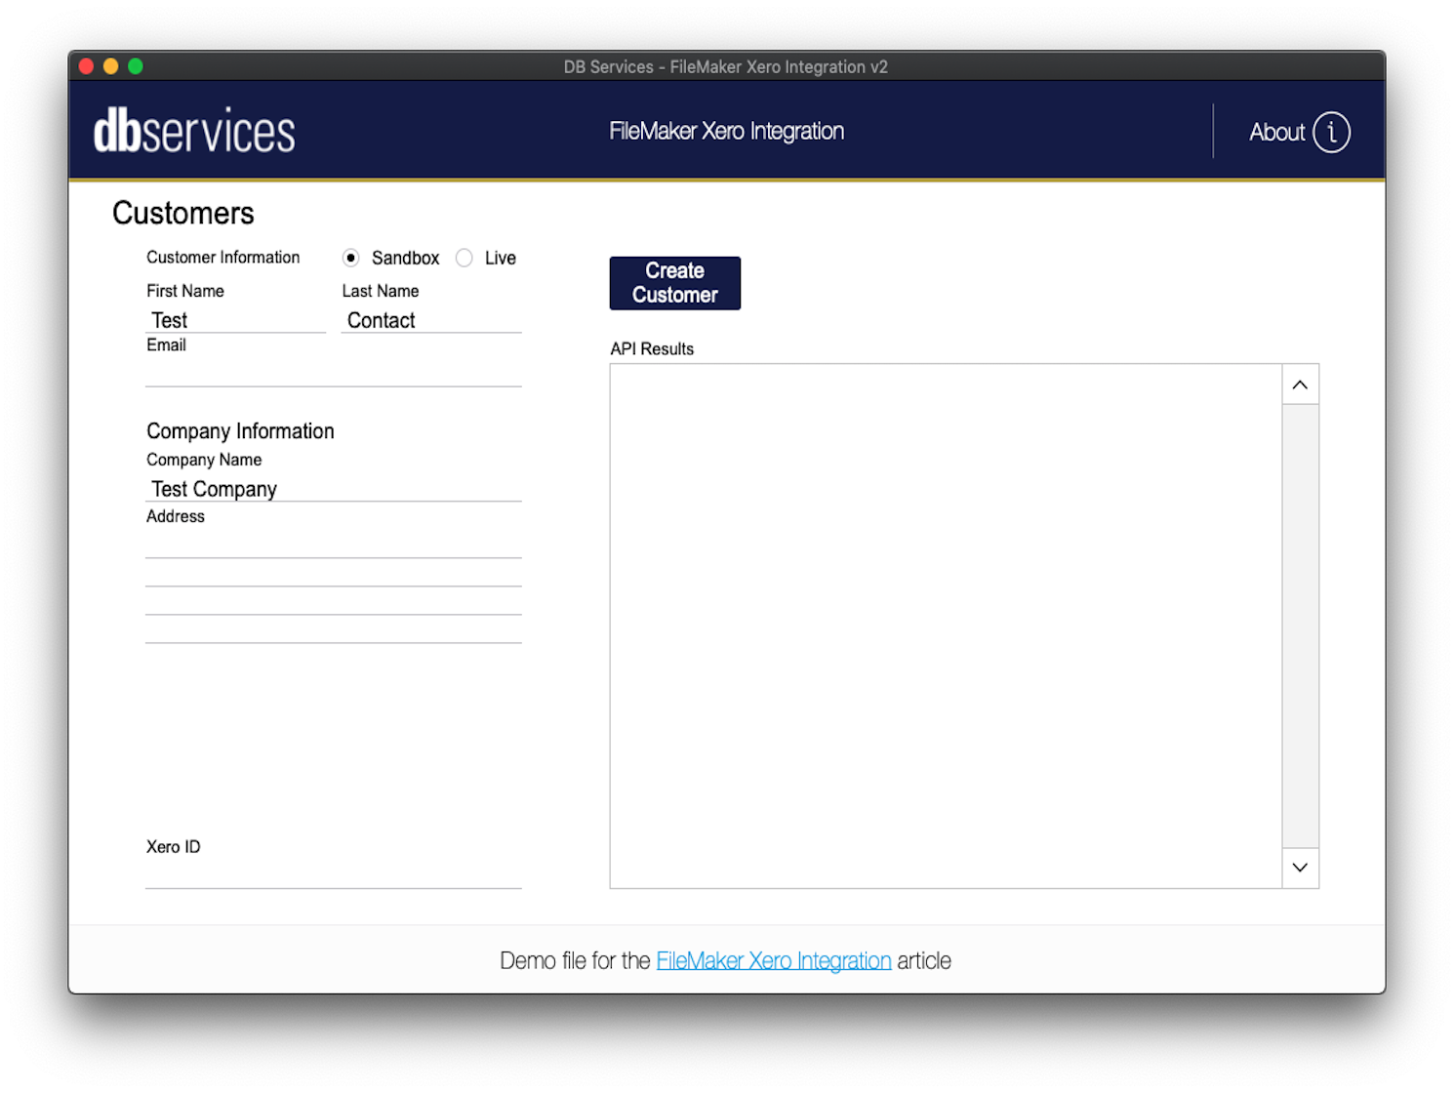Open the About info icon
Viewport: 1454px width, 1093px height.
pyautogui.click(x=1331, y=132)
